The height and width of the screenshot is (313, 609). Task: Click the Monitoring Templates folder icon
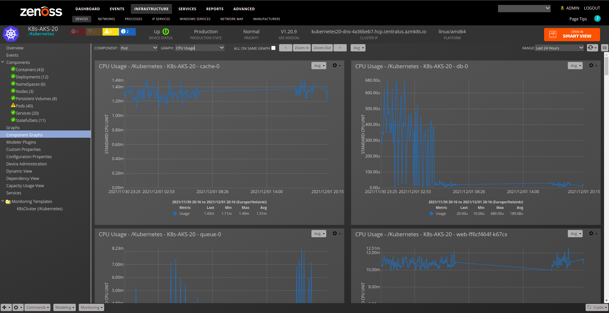(8, 202)
